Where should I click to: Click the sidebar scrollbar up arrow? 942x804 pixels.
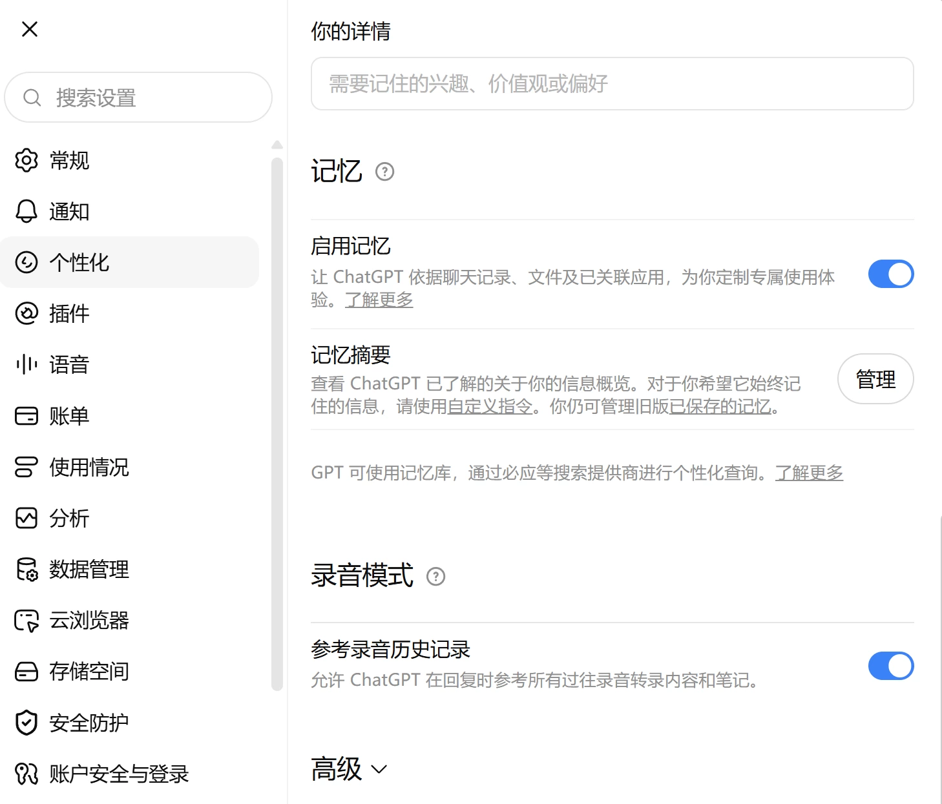pyautogui.click(x=277, y=145)
